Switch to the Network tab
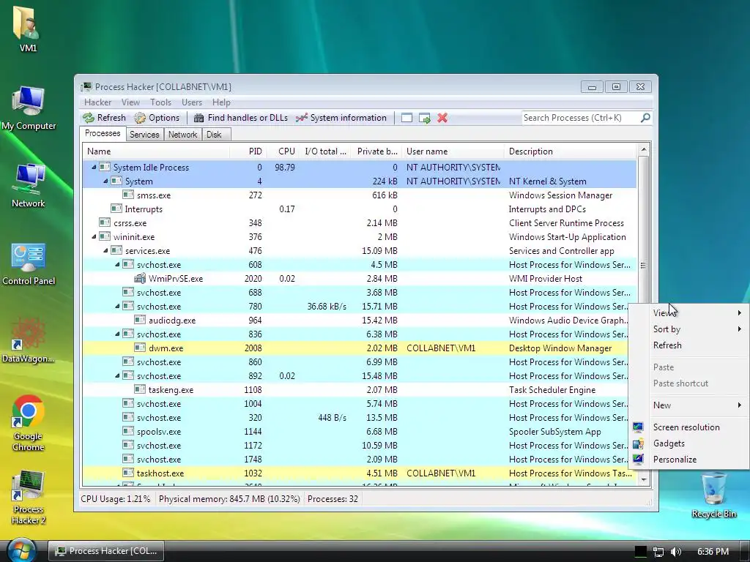Image resolution: width=750 pixels, height=562 pixels. pos(182,135)
